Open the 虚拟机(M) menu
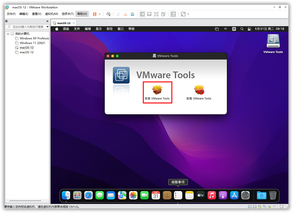The width and height of the screenshot is (293, 213). click(x=51, y=14)
